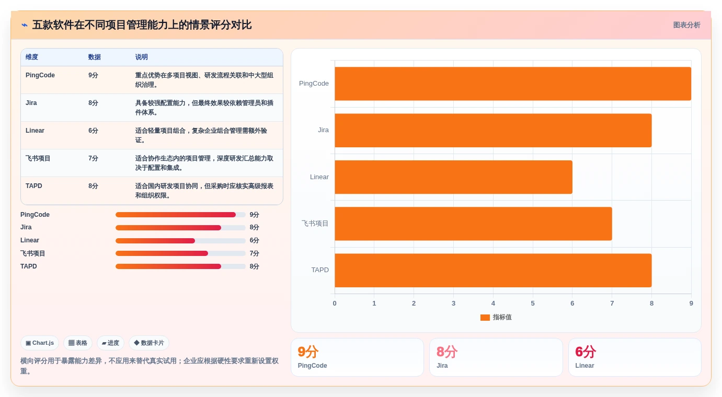
Task: Click PingCode description about 多项目视图
Action: pyautogui.click(x=204, y=80)
